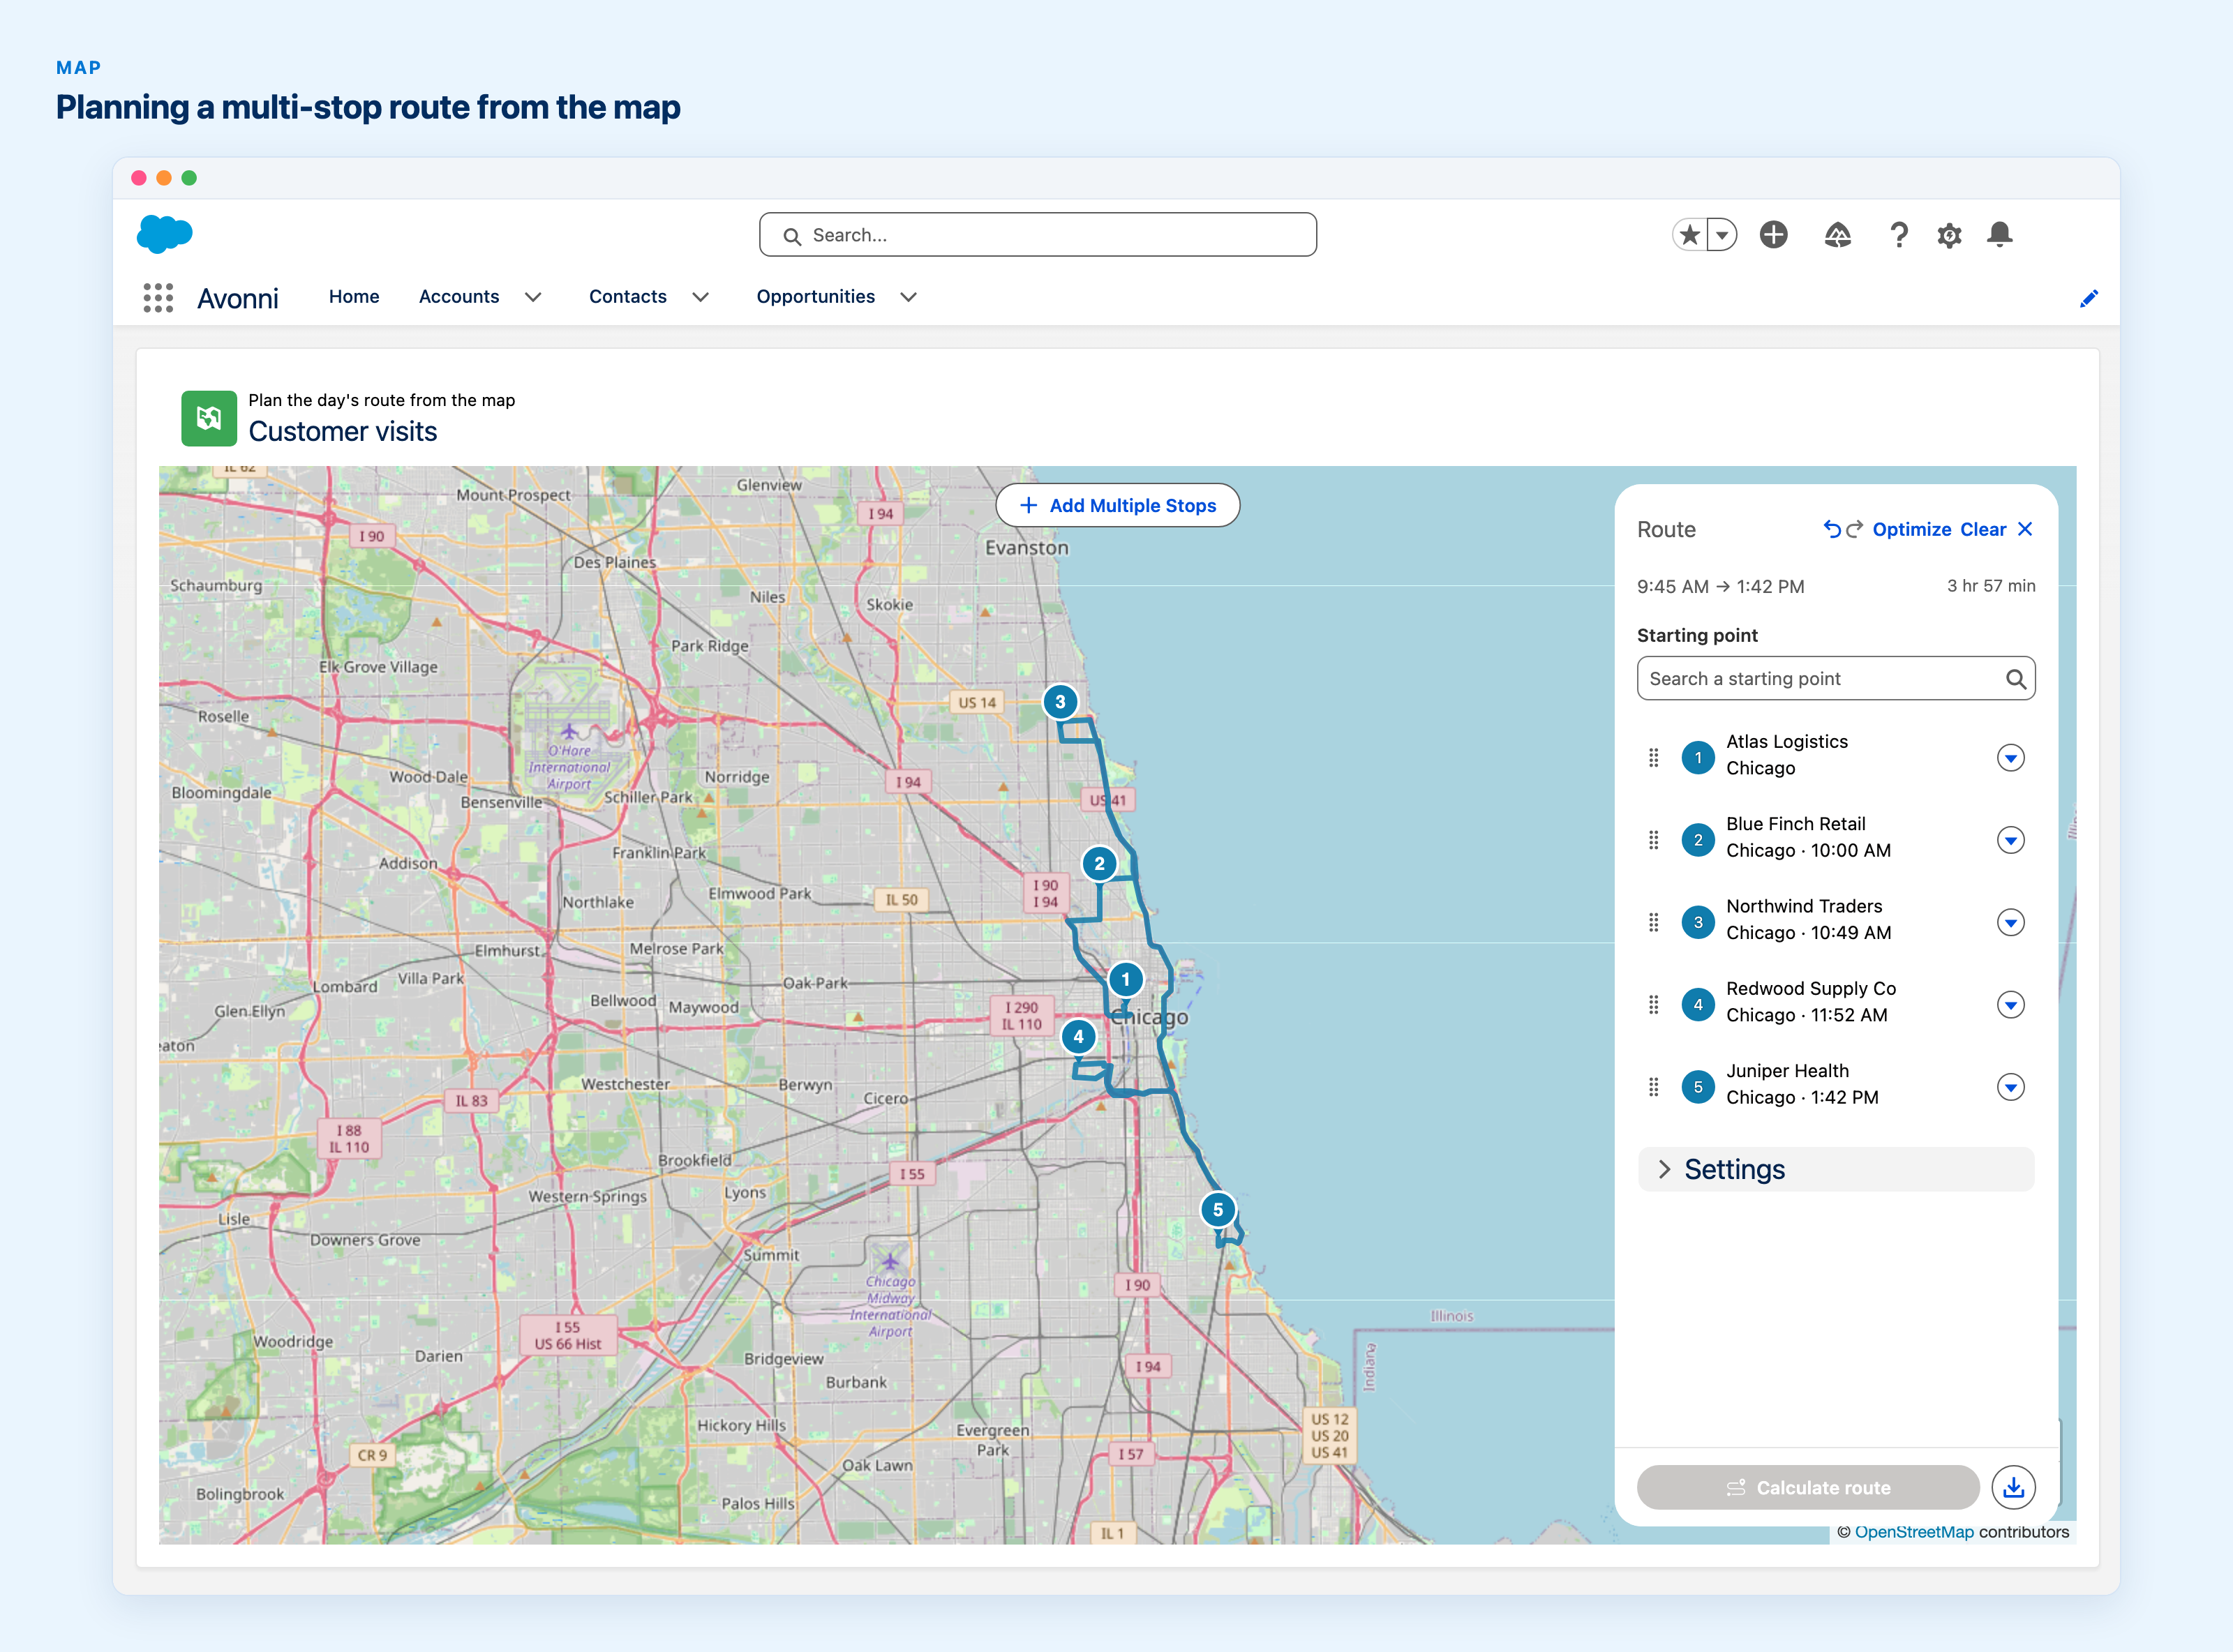Click the Optimize link
The height and width of the screenshot is (1652, 2233).
(1912, 529)
